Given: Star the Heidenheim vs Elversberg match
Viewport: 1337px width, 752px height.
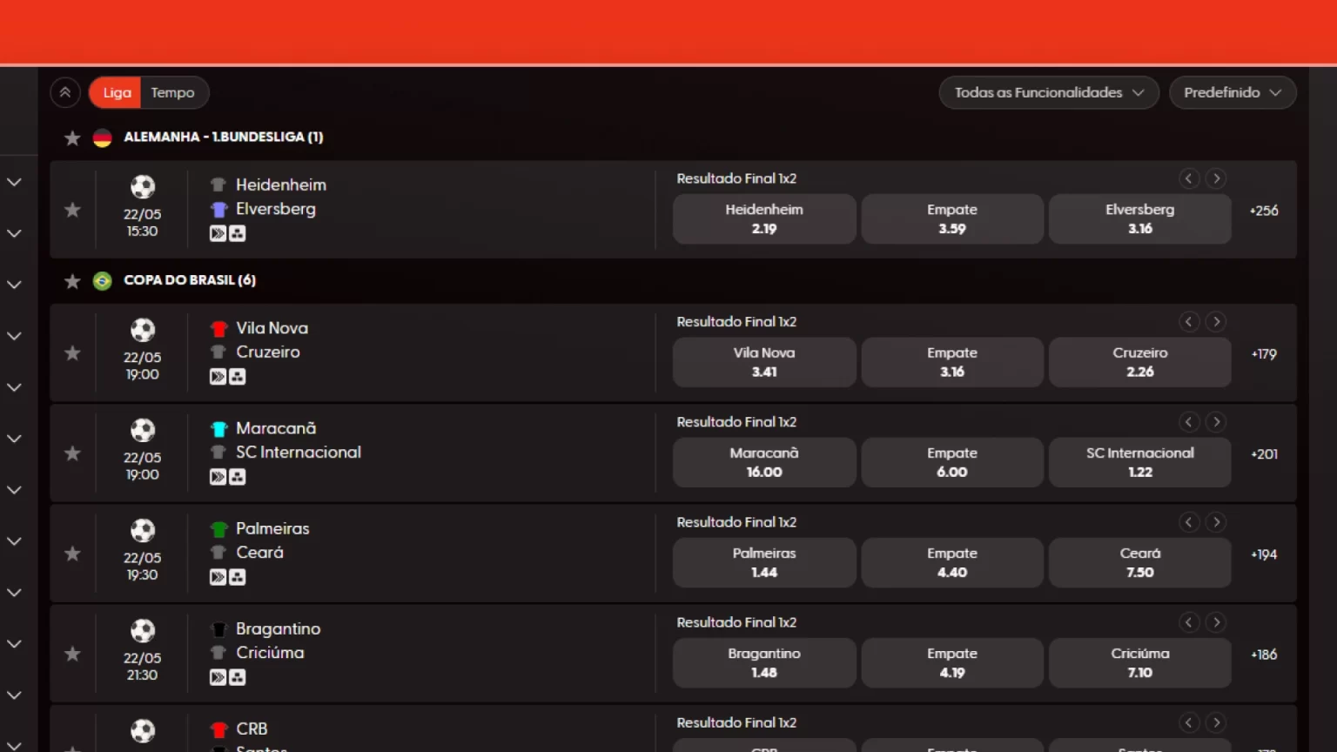Looking at the screenshot, I should point(72,210).
